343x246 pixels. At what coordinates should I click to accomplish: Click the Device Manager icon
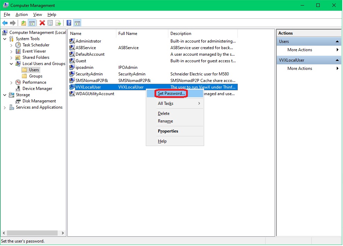[18, 89]
